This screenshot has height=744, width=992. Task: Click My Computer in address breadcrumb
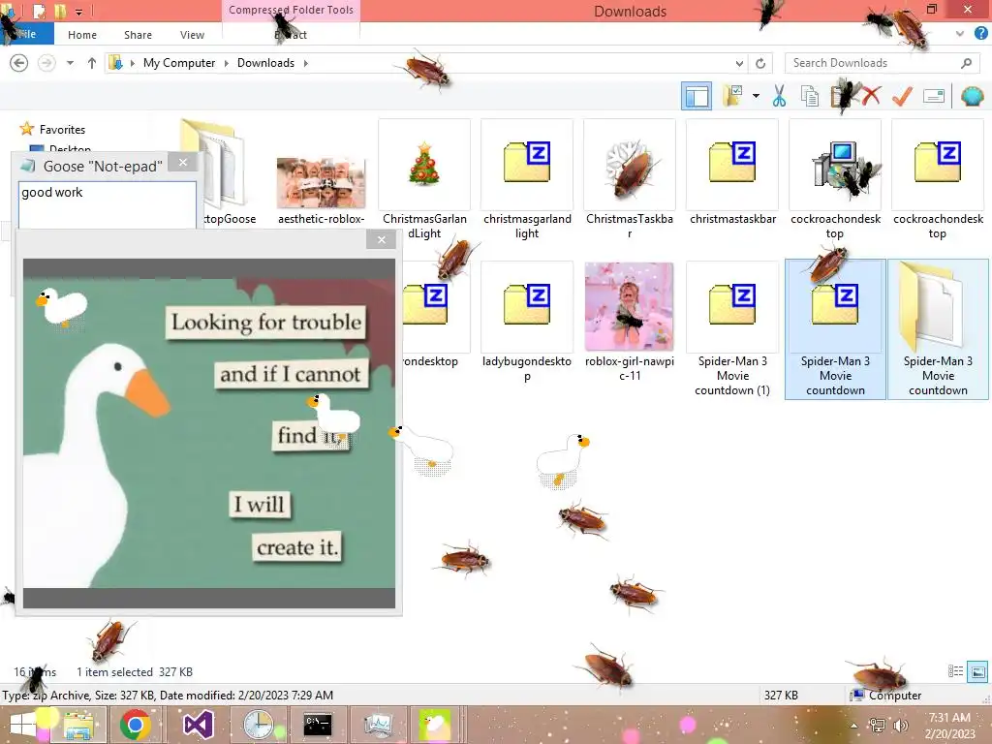click(179, 63)
